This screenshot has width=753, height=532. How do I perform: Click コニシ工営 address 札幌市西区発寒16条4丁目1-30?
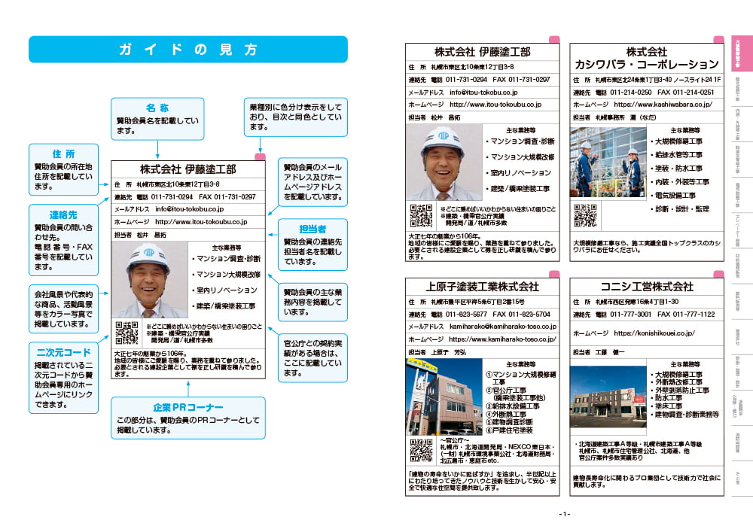click(x=637, y=302)
